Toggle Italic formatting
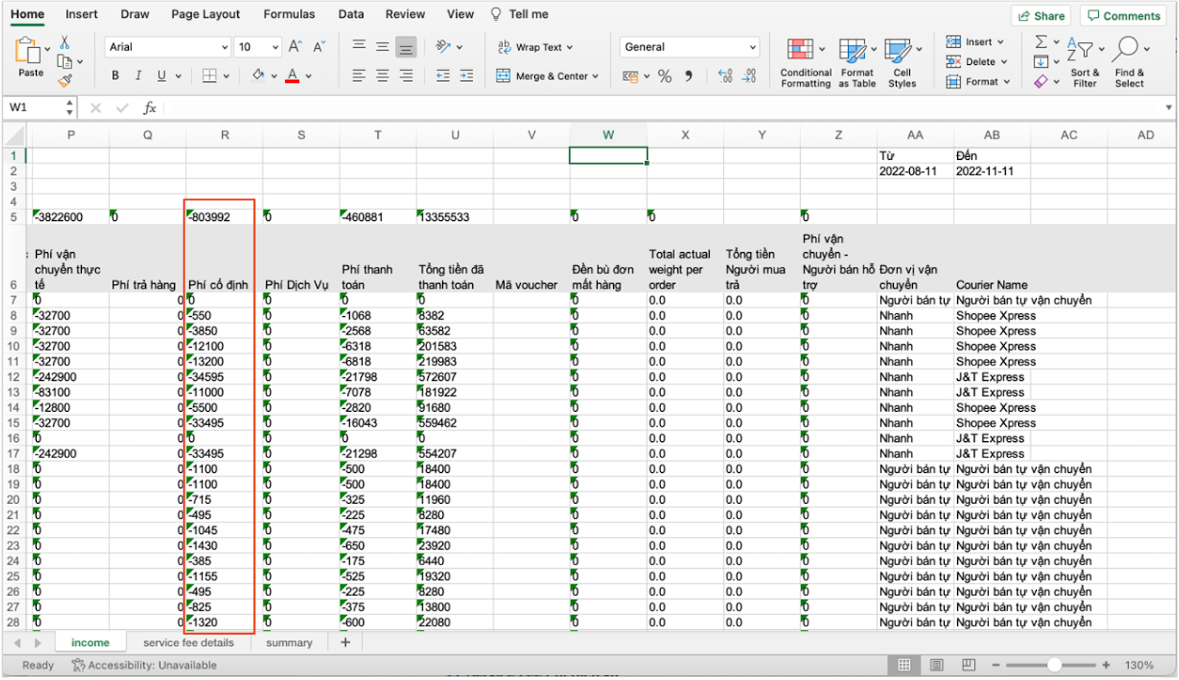This screenshot has width=1179, height=680. pos(138,75)
